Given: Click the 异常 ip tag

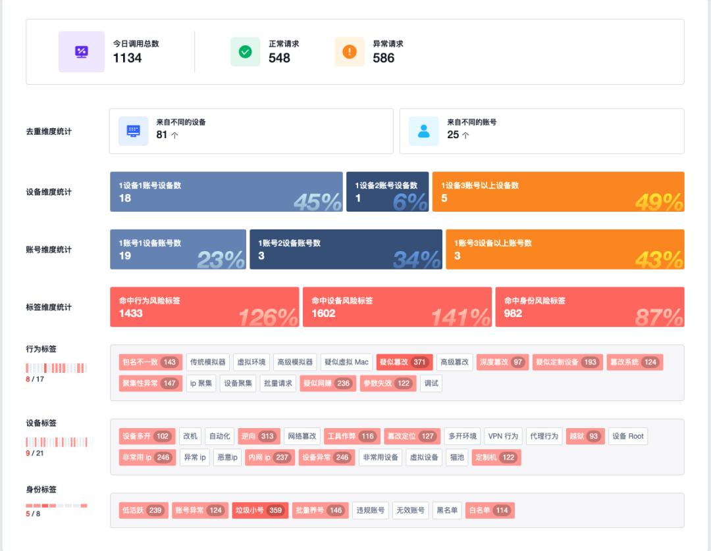Looking at the screenshot, I should coord(195,458).
